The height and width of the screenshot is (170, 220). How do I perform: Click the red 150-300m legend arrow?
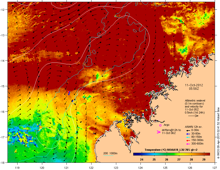click(188, 140)
